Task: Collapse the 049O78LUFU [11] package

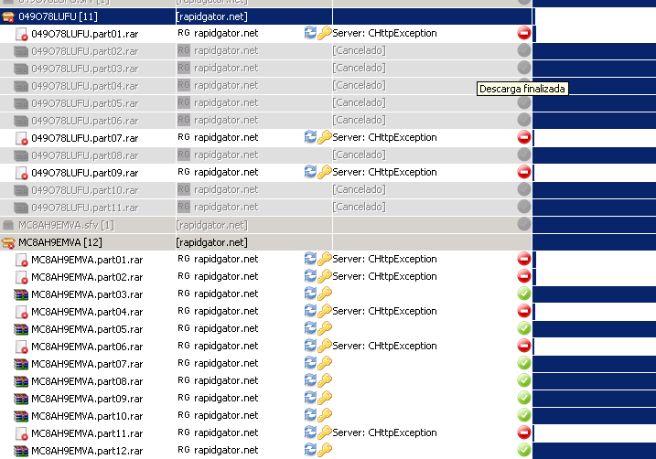Action: pyautogui.click(x=8, y=16)
